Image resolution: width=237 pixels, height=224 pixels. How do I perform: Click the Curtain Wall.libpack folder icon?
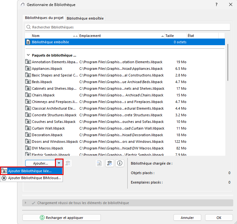[28, 128]
